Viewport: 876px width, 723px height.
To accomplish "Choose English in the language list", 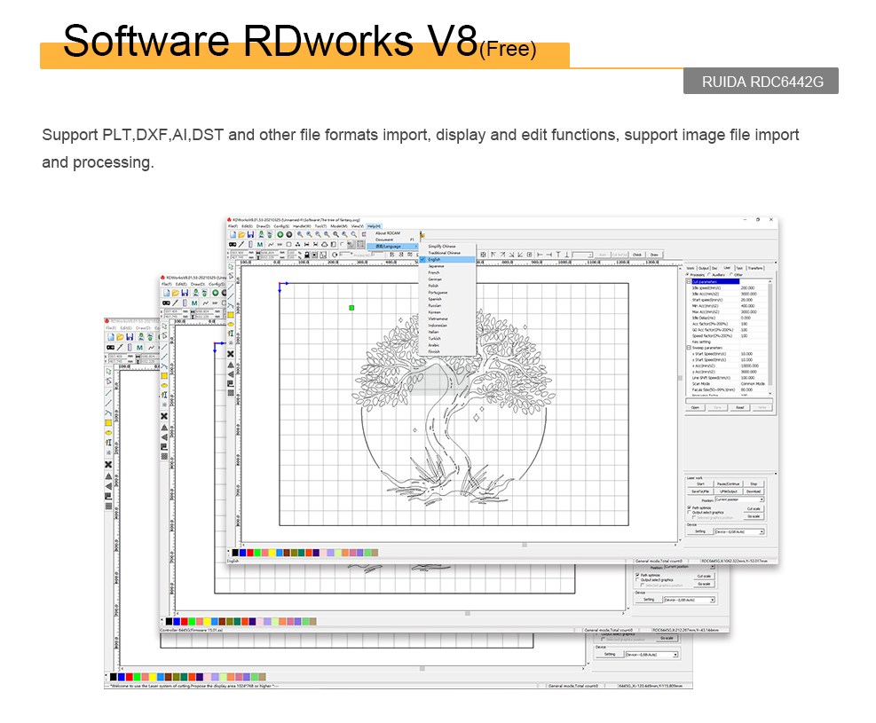I will click(447, 260).
